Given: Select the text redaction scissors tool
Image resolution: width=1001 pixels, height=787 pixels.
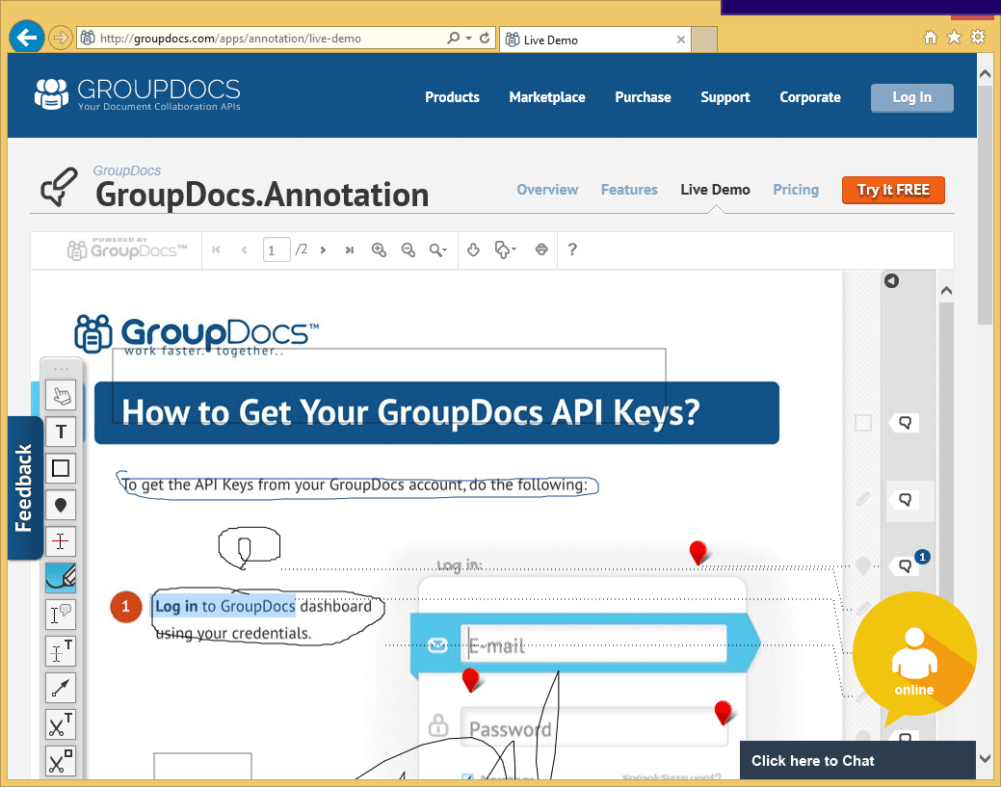Looking at the screenshot, I should coord(61,724).
